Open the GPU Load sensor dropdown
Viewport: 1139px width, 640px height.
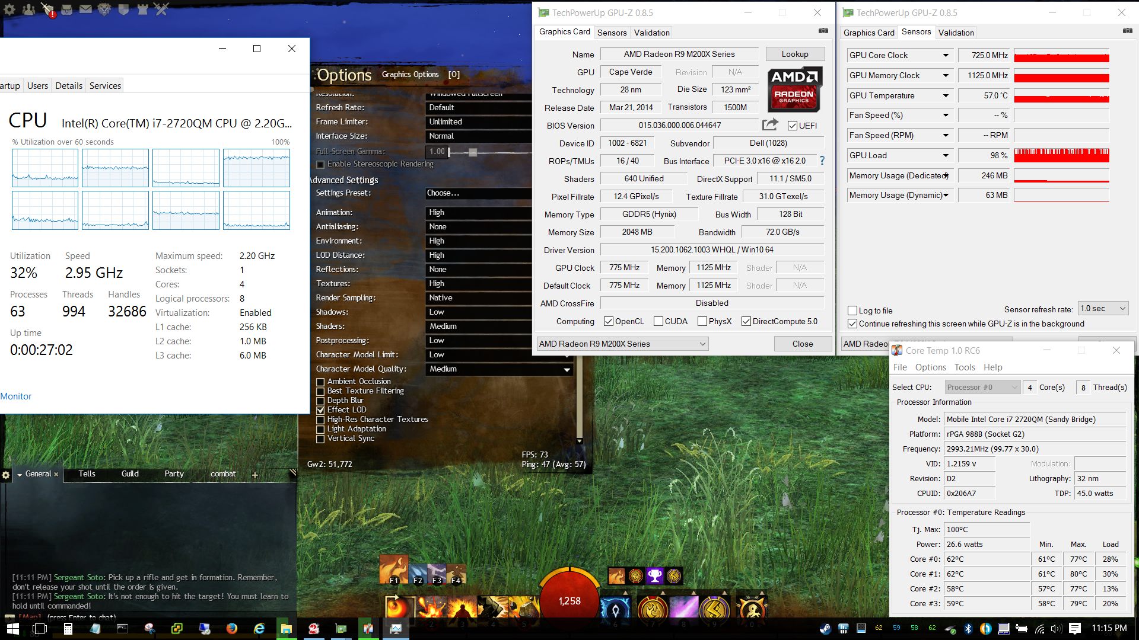(x=946, y=155)
